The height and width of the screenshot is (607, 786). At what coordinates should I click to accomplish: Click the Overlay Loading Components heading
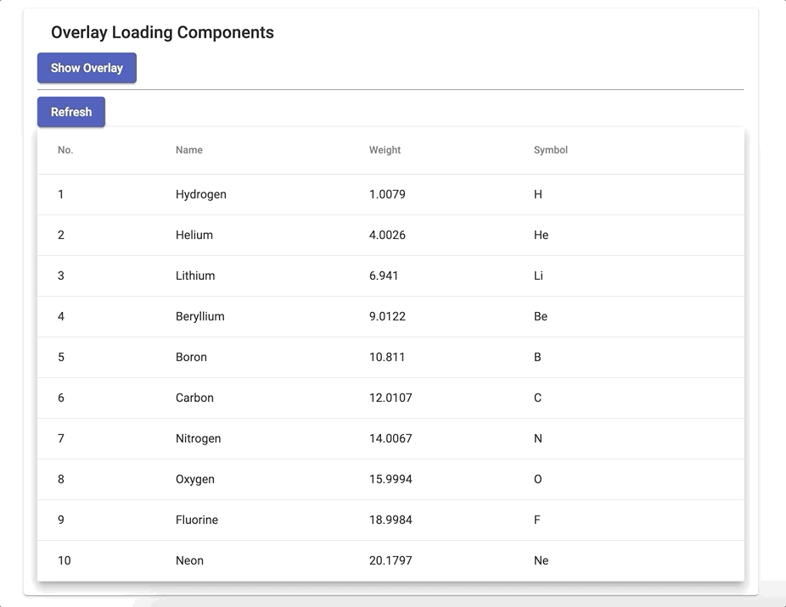click(x=162, y=32)
